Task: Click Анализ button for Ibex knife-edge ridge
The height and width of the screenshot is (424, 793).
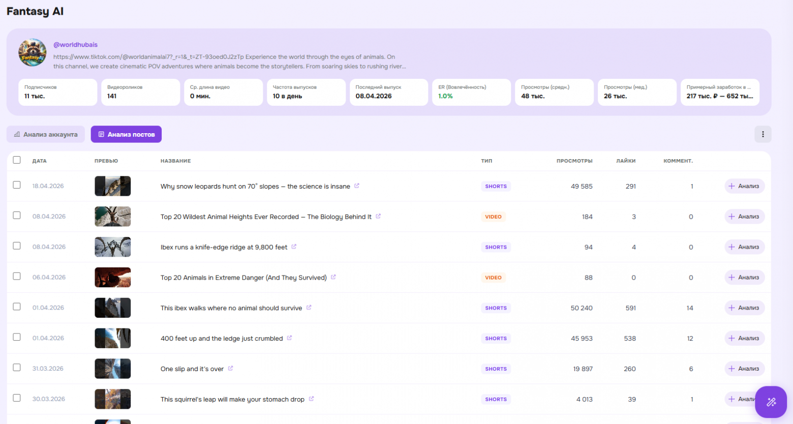Action: pyautogui.click(x=744, y=247)
